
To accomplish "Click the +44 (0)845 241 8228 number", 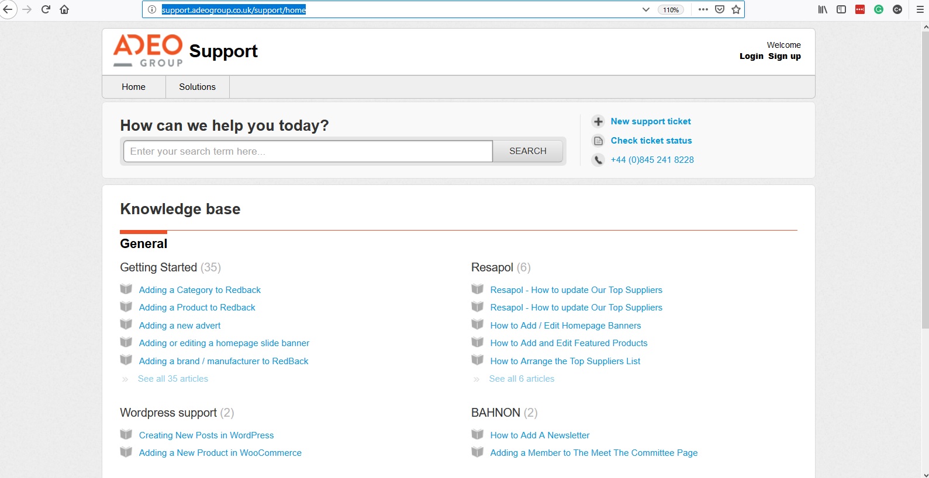I will pos(652,160).
